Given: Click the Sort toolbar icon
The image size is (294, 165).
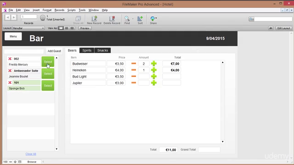Looking at the screenshot, I should point(140,18).
